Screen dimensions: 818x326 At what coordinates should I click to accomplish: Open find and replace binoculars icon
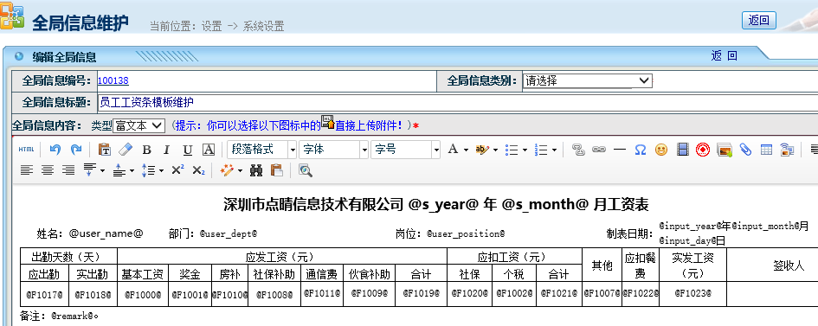coord(255,170)
